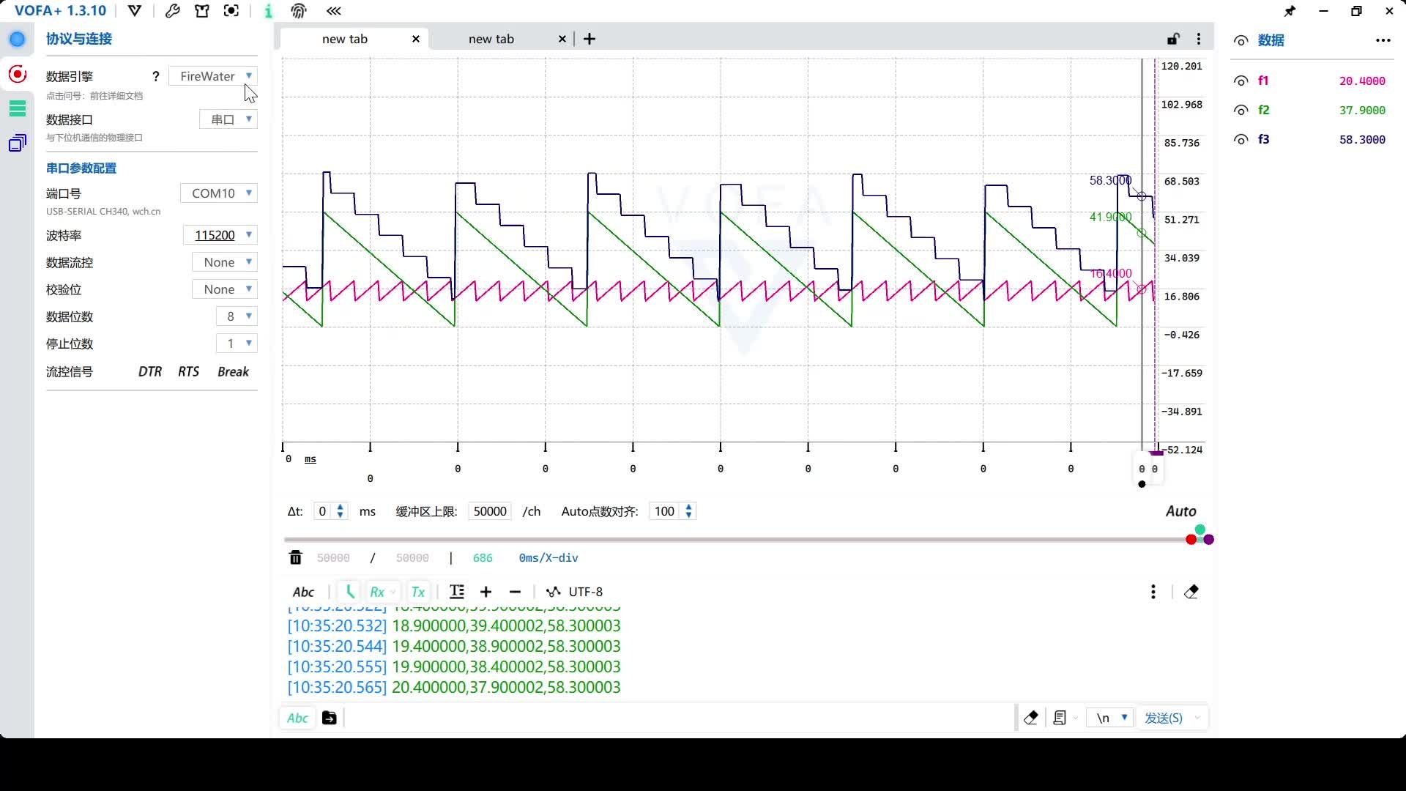Image resolution: width=1406 pixels, height=791 pixels.
Task: Switch to the second new tab
Action: pos(491,39)
